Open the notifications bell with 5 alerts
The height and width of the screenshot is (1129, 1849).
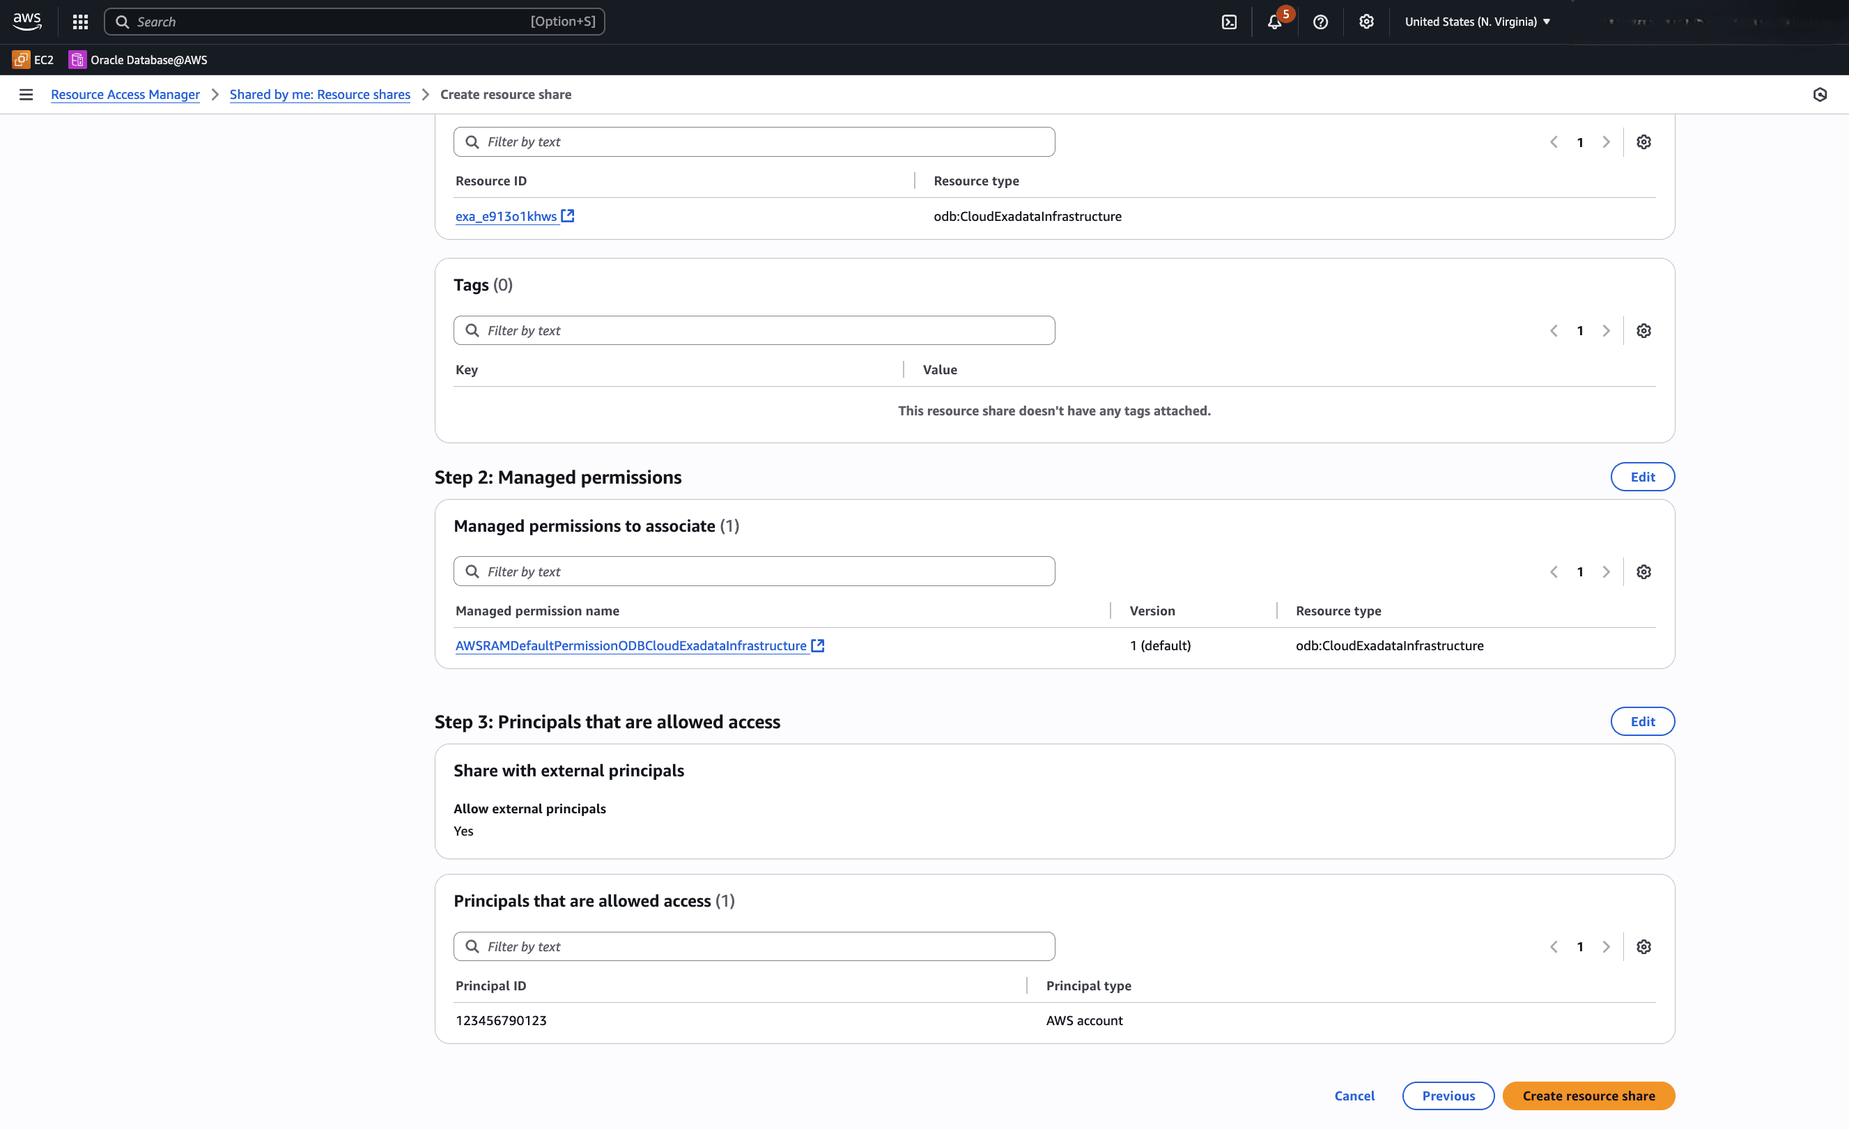[x=1275, y=22]
